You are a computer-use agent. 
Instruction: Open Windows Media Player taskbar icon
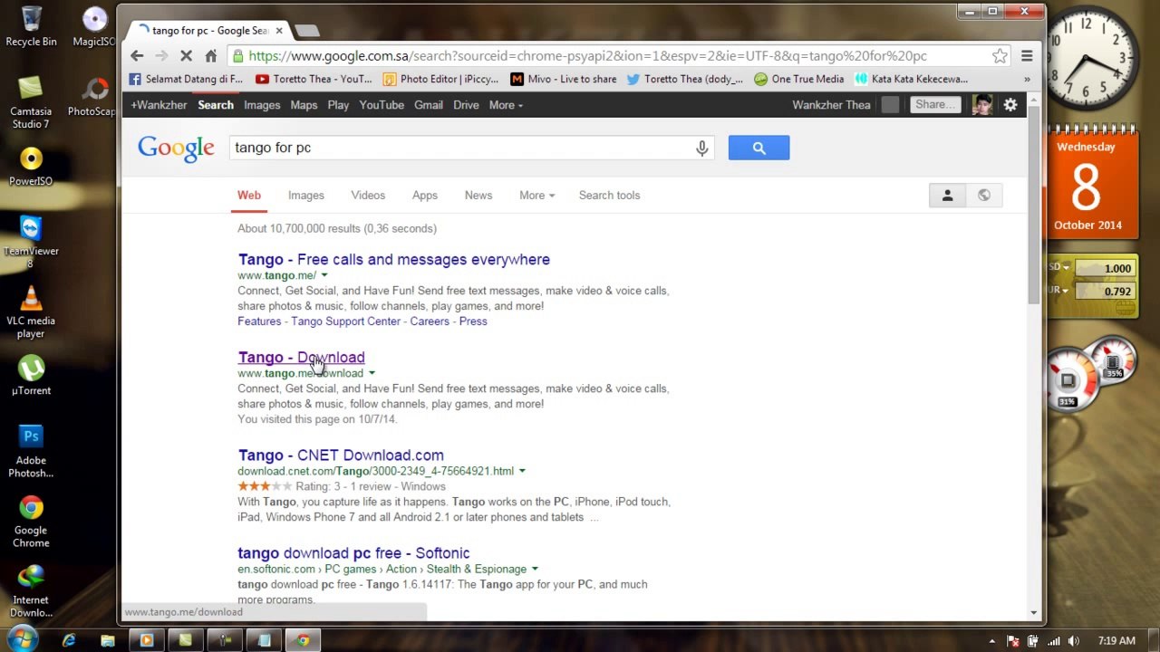147,641
